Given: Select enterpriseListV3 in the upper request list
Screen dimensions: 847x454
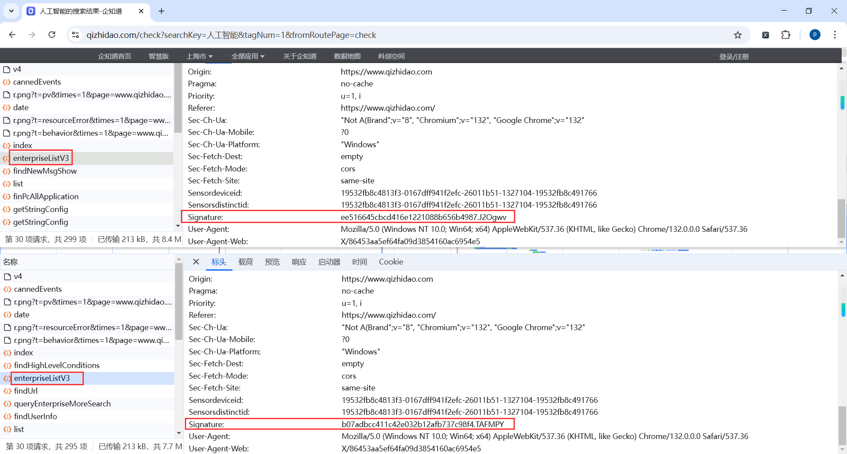Looking at the screenshot, I should [41, 158].
